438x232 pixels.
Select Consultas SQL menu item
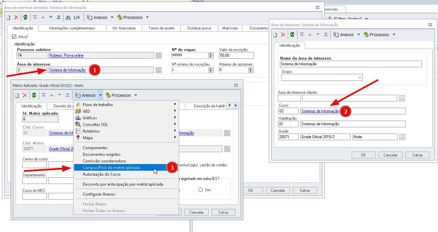[126, 124]
